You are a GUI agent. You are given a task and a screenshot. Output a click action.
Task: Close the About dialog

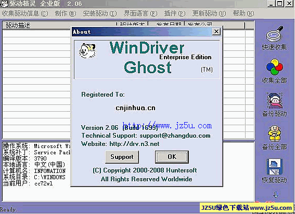pos(216,32)
